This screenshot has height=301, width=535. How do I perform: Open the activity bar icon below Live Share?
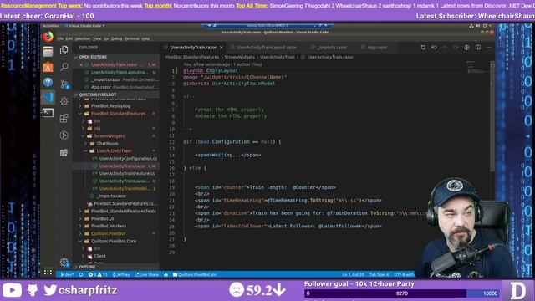tap(64, 152)
